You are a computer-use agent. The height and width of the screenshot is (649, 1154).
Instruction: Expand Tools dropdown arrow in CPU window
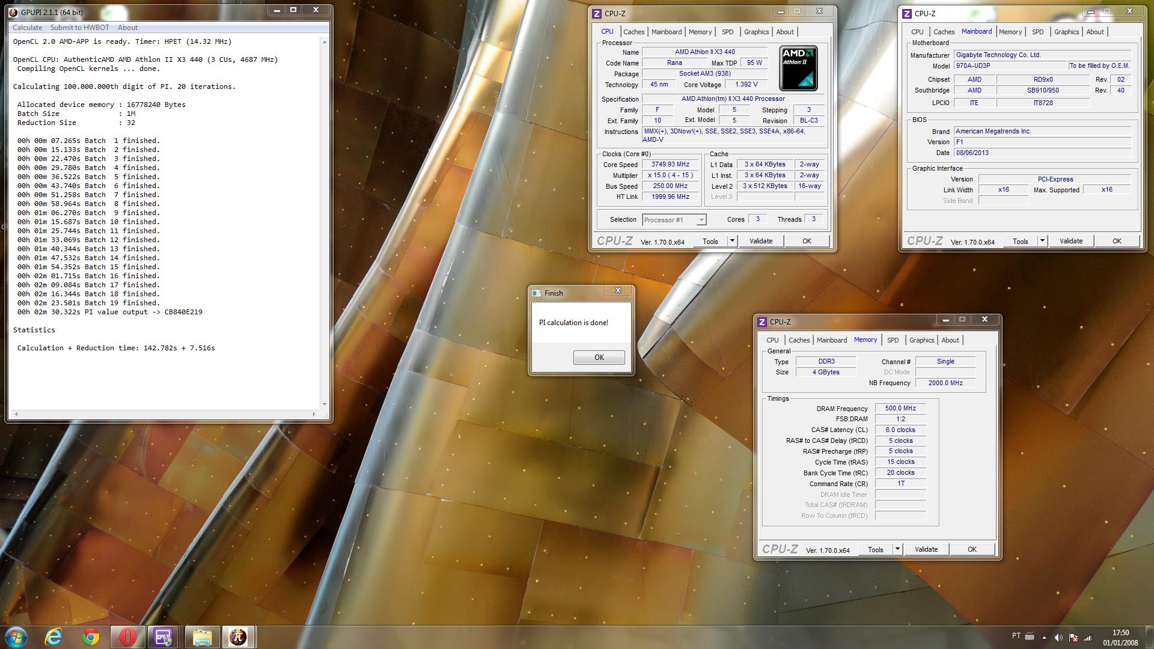pyautogui.click(x=732, y=241)
